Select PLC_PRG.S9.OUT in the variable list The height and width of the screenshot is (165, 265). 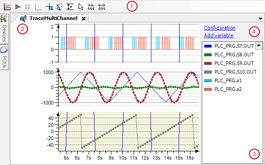(234, 63)
